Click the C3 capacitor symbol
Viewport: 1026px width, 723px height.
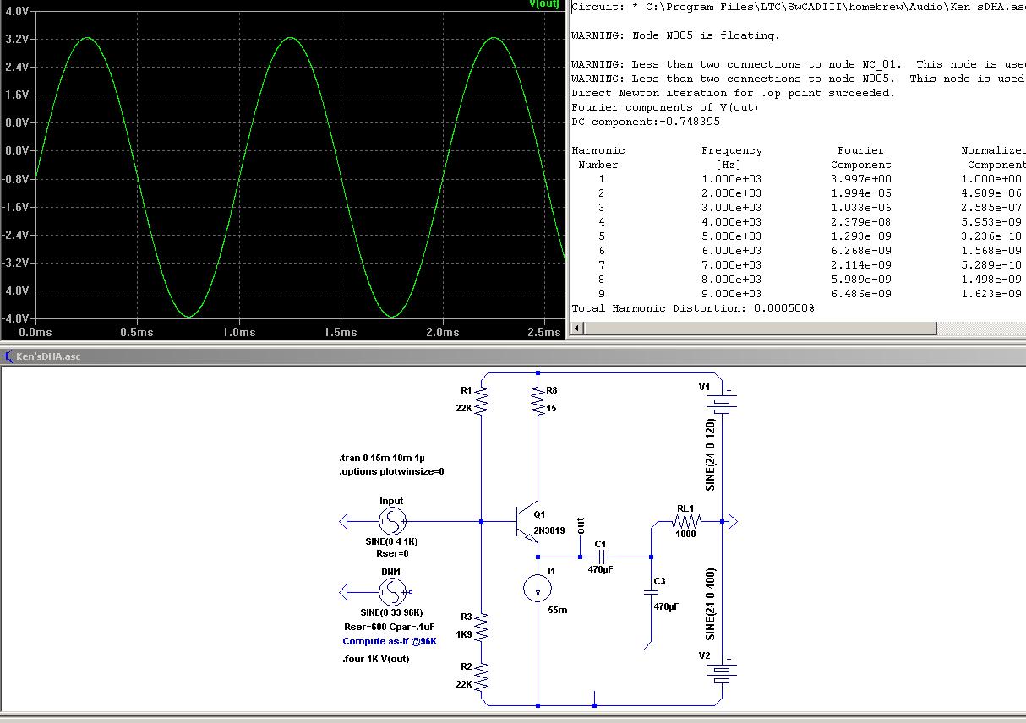tap(652, 592)
